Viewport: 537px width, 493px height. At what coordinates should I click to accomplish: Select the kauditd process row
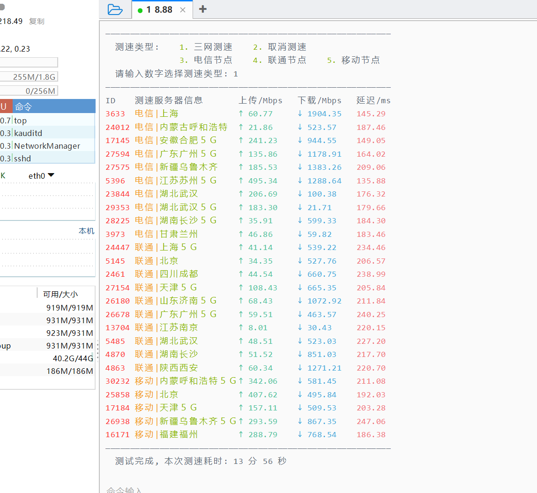[x=47, y=133]
